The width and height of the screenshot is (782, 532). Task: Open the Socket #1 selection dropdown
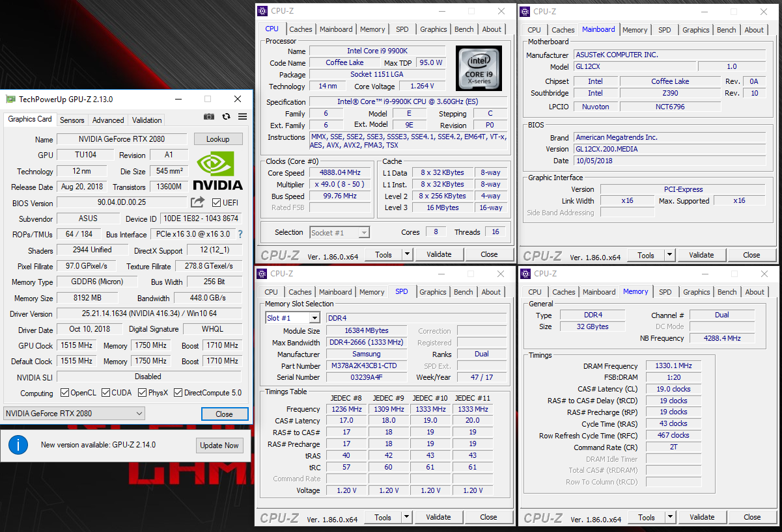coord(341,232)
